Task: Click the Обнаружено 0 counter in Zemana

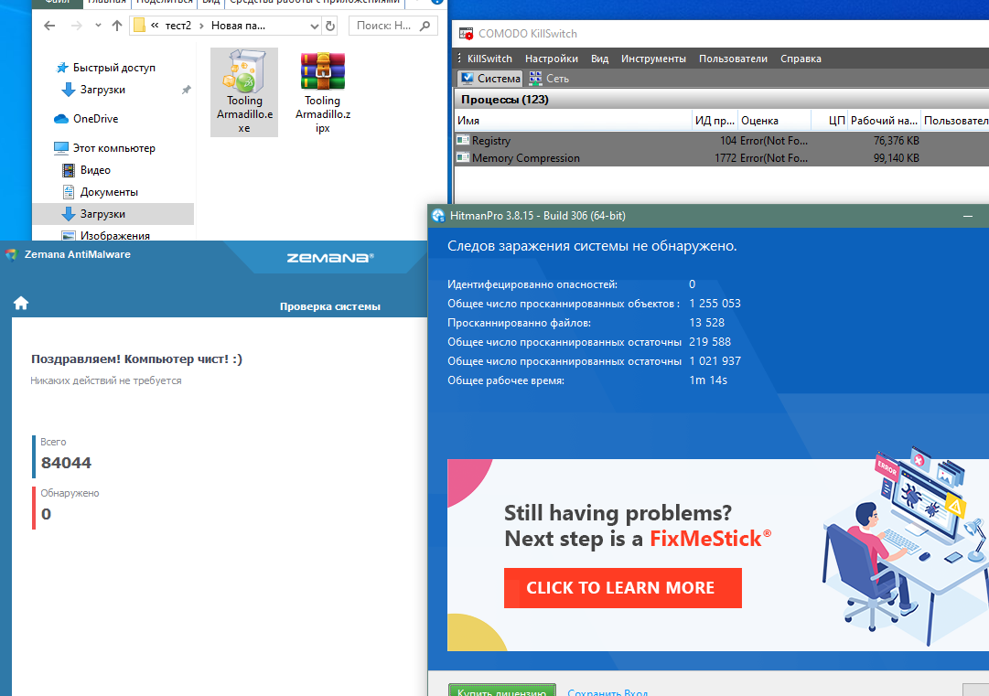Action: [66, 507]
